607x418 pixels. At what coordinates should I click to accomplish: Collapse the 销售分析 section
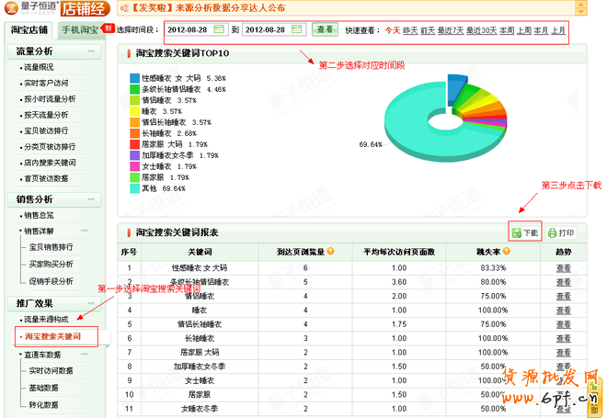click(x=91, y=199)
